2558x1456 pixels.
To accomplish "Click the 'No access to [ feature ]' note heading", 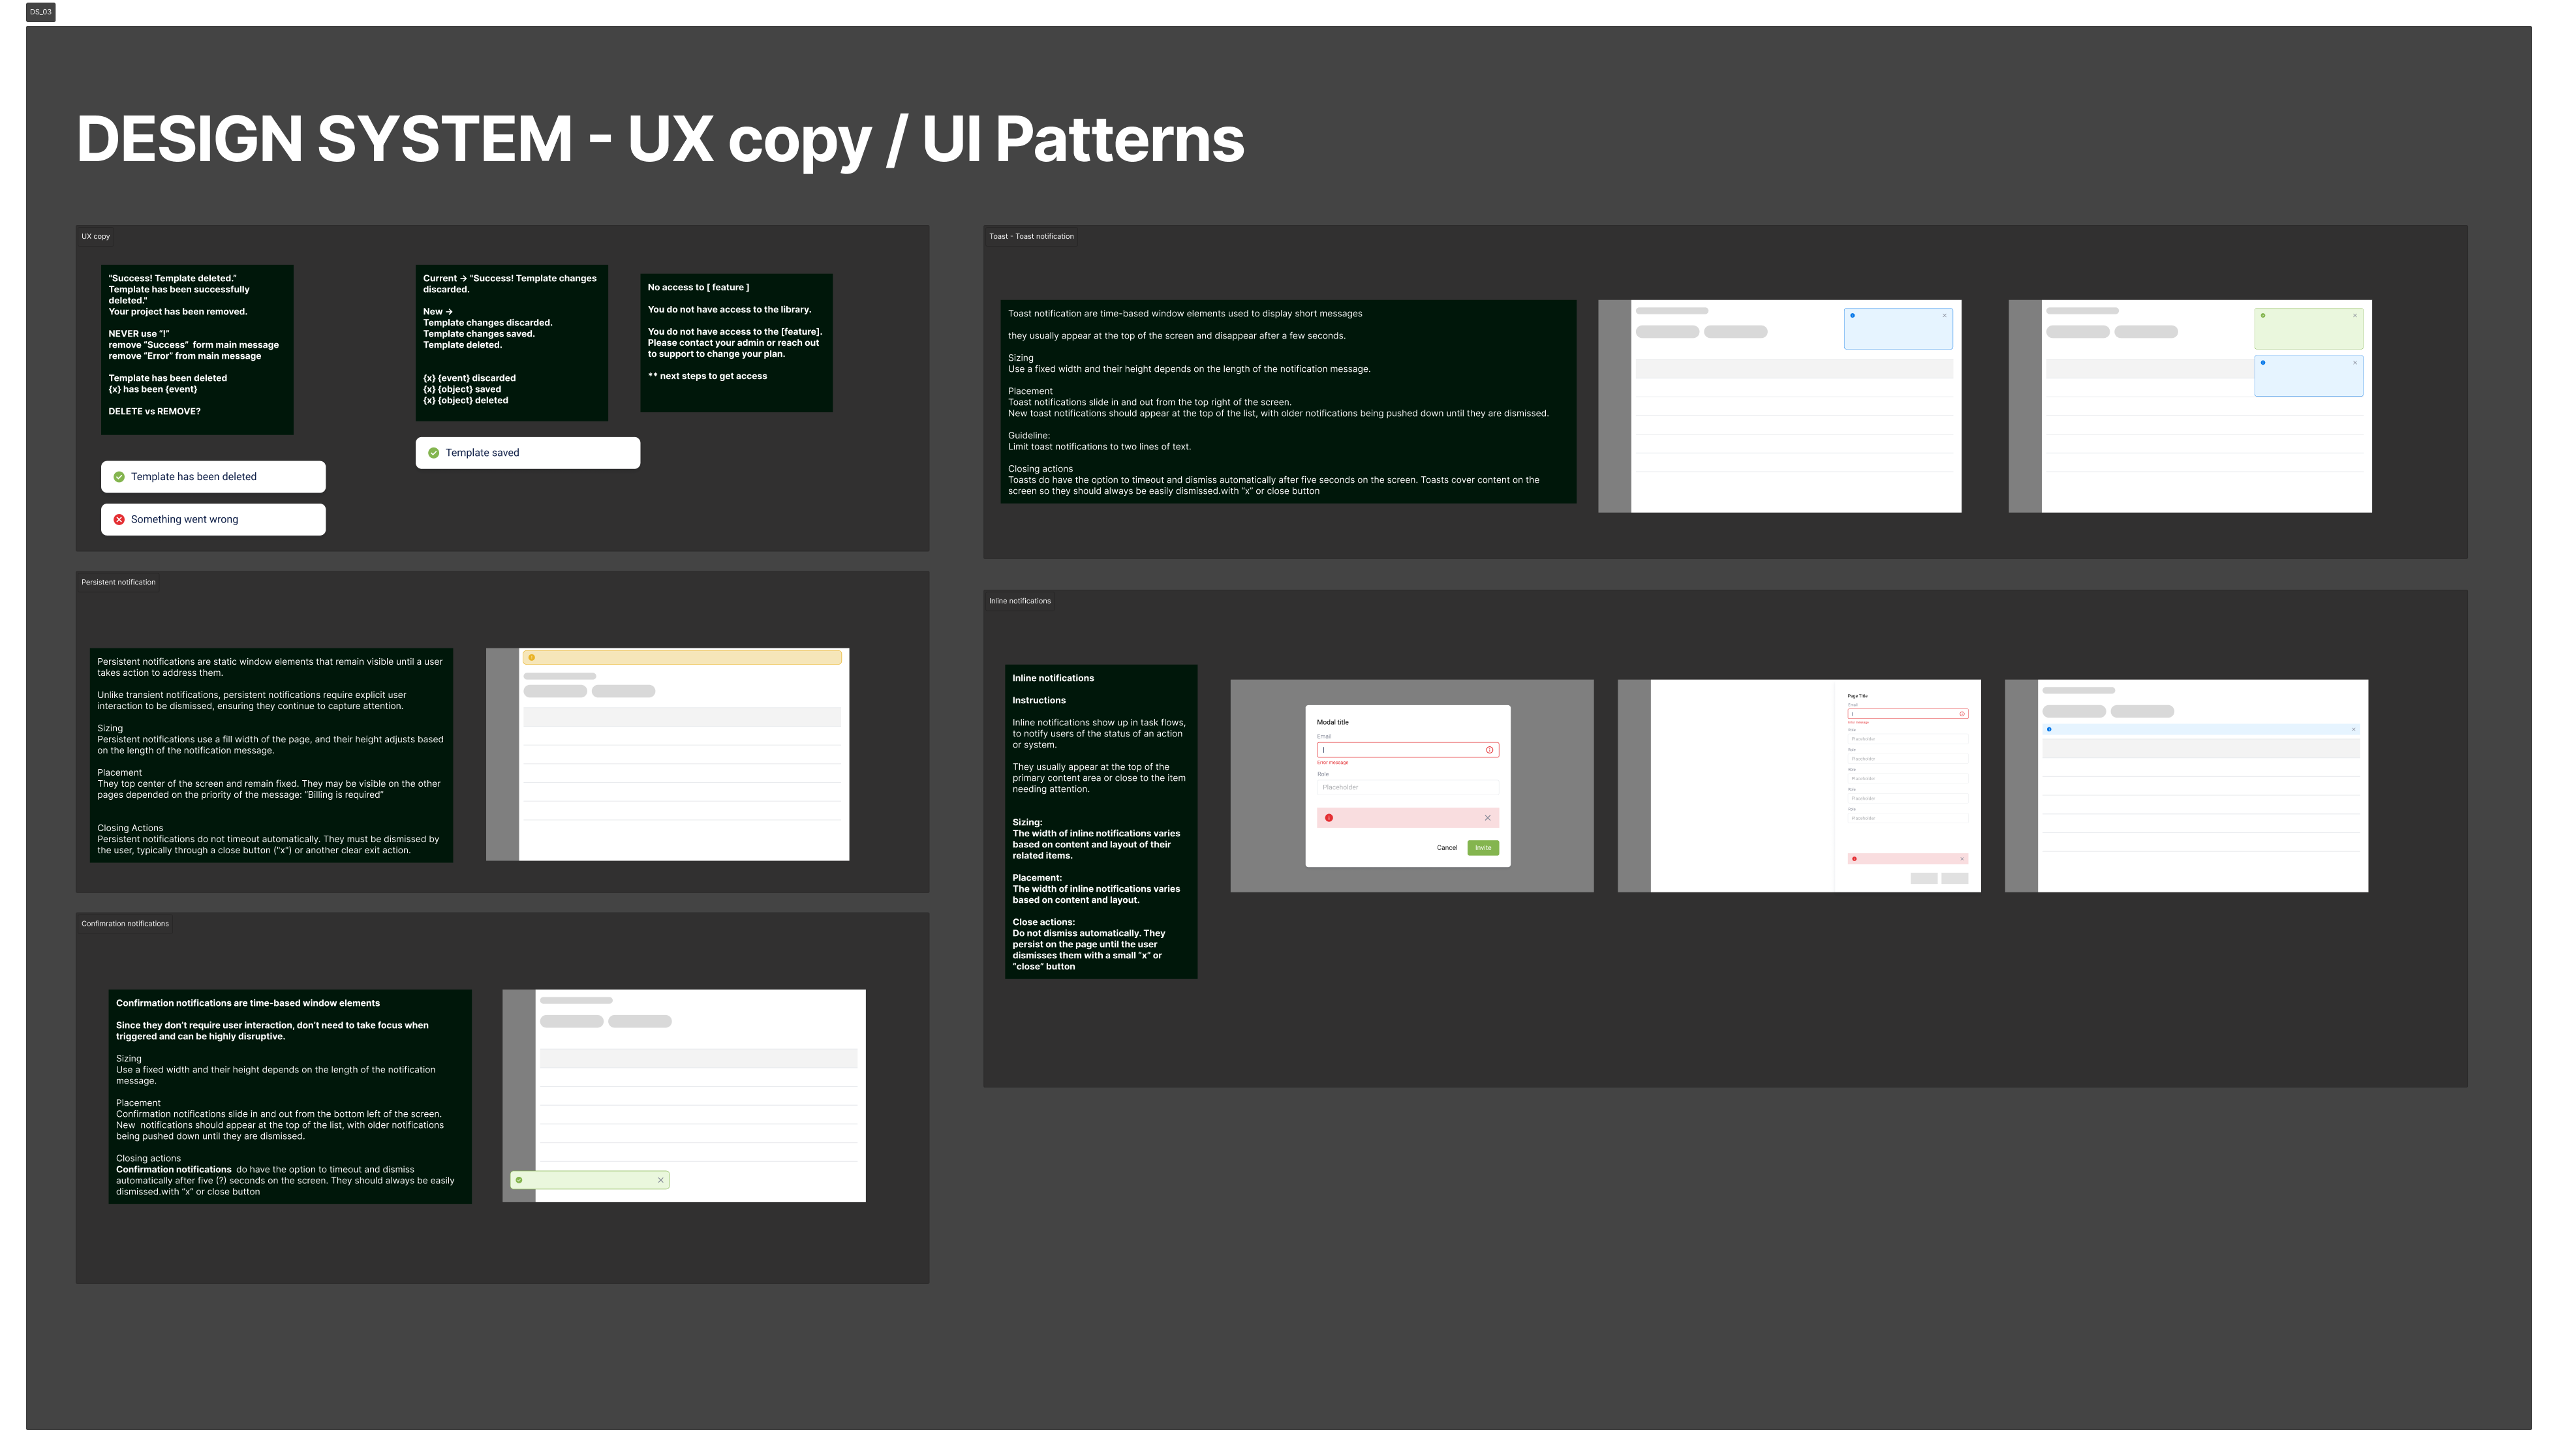I will (x=698, y=288).
